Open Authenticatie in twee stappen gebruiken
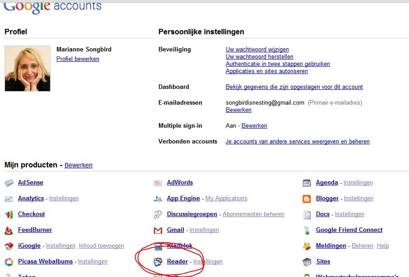 click(278, 64)
